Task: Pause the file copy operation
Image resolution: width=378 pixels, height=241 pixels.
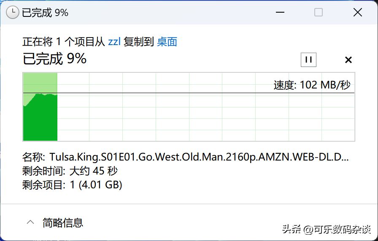Action: (x=308, y=60)
